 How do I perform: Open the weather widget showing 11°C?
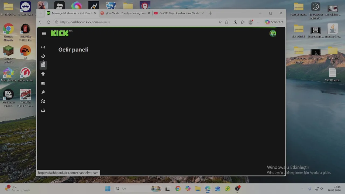17,189
